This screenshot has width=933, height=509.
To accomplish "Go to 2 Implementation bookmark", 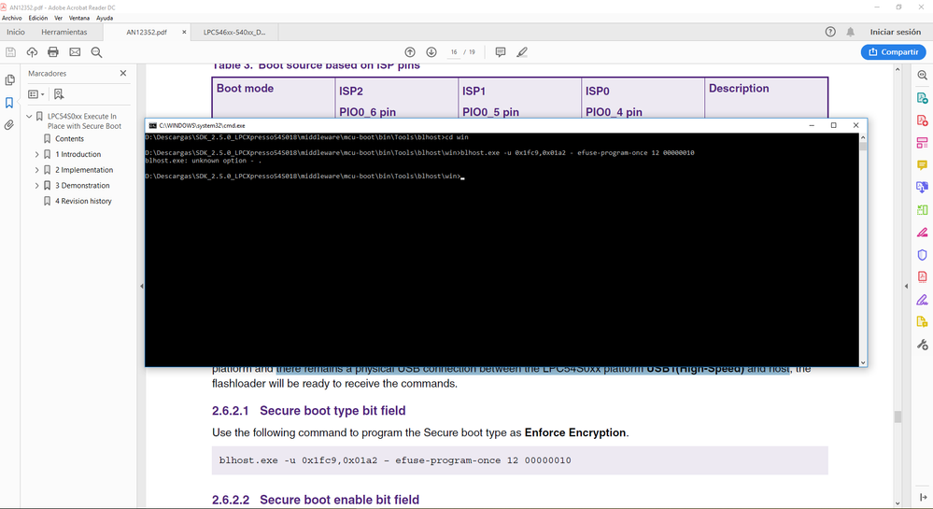I will (x=84, y=170).
